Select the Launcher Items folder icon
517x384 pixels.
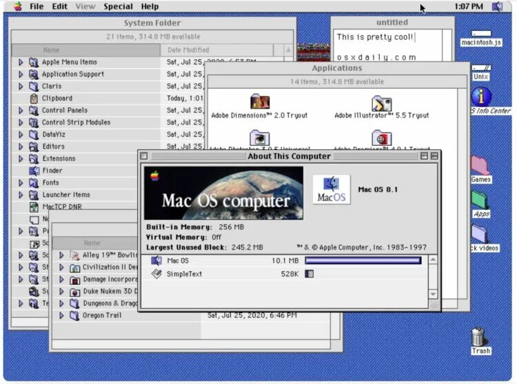34,195
